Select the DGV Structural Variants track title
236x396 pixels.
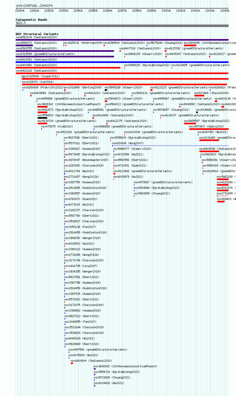[x=37, y=34]
